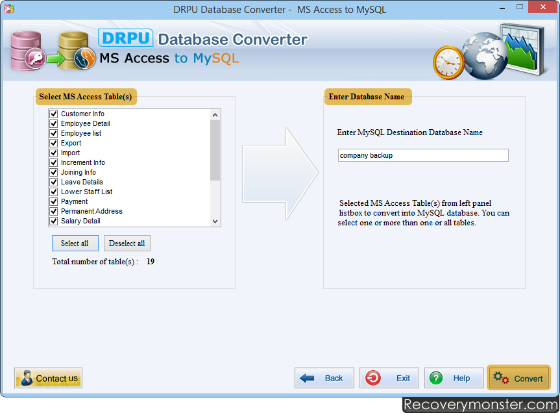Click the DRPU logo badge
This screenshot has height=413, width=560.
pos(126,38)
